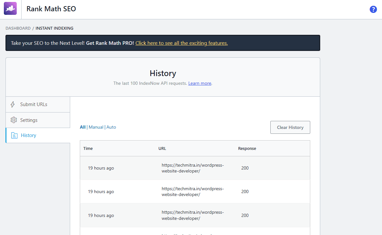Viewport: 382px width, 235px height.
Task: Open the Submit URLs tab
Action: pyautogui.click(x=38, y=104)
